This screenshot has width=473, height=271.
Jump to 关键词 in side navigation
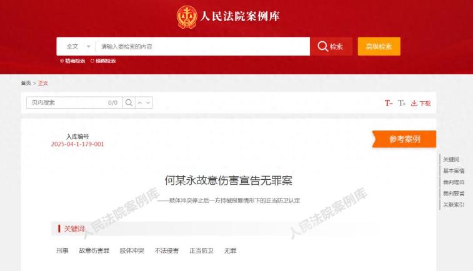pyautogui.click(x=451, y=159)
